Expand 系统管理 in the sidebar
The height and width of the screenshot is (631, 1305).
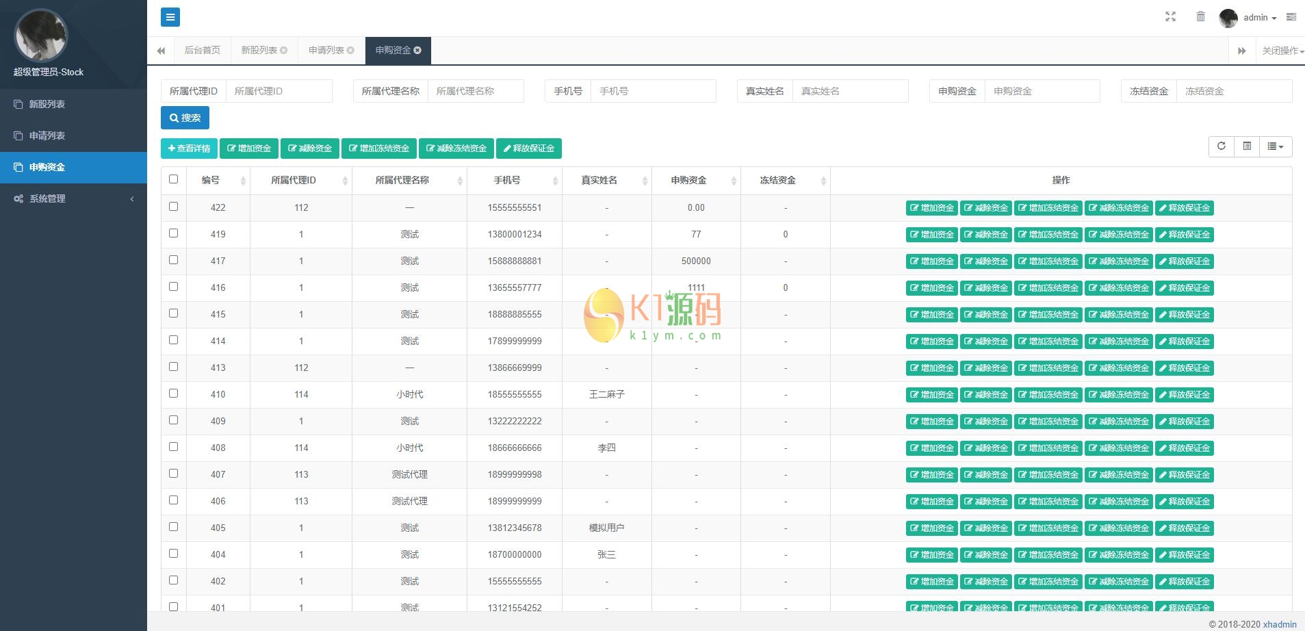coord(73,198)
